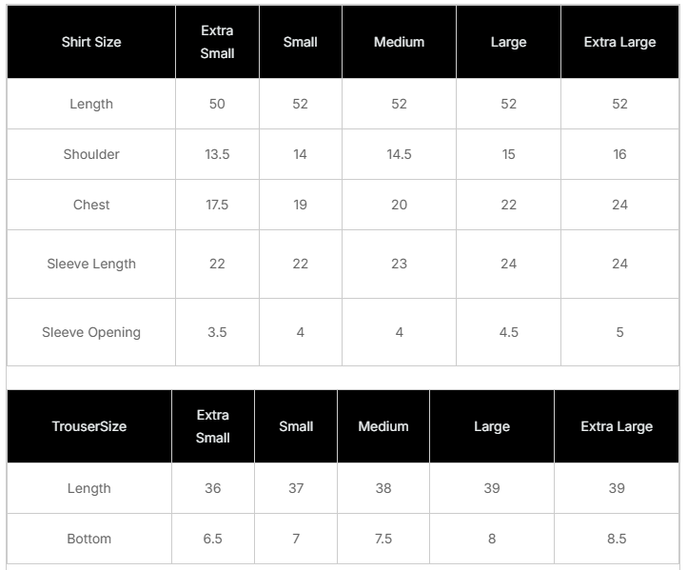This screenshot has height=570, width=687.
Task: Click the Shoulder value 13.5
Action: 217,154
